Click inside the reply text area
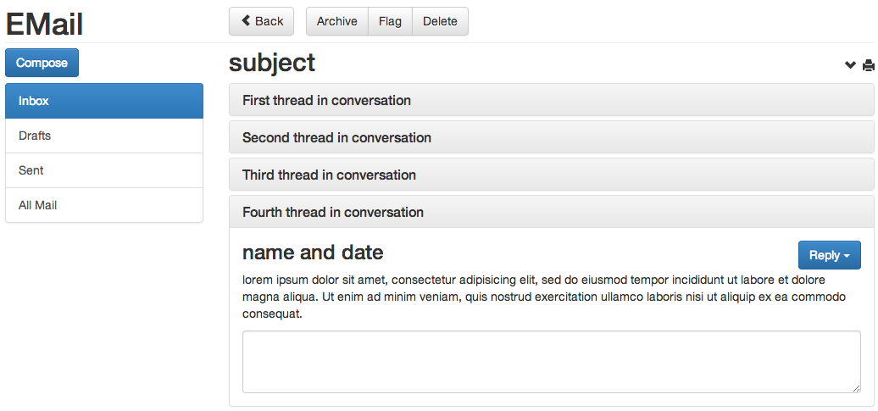This screenshot has width=878, height=411. click(x=551, y=362)
